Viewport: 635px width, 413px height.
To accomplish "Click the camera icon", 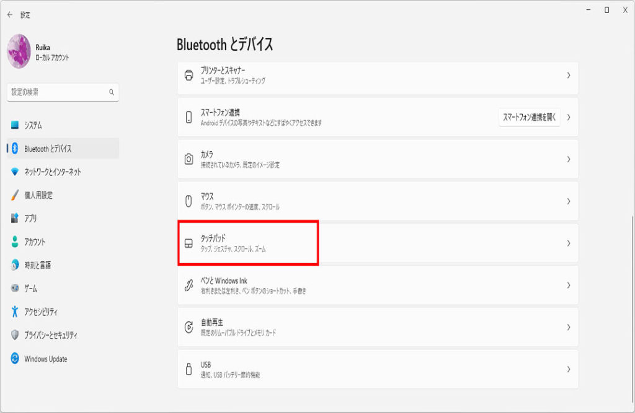I will click(189, 159).
